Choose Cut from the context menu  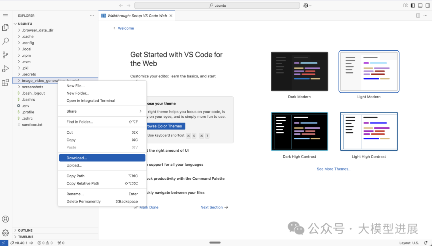102,132
